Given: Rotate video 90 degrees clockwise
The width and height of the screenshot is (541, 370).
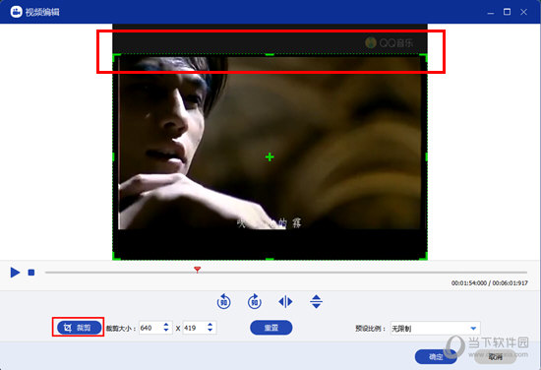Looking at the screenshot, I should (x=255, y=302).
